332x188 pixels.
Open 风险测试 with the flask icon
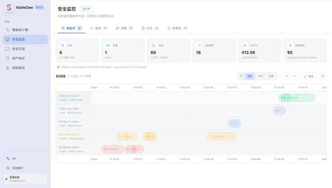(25, 68)
